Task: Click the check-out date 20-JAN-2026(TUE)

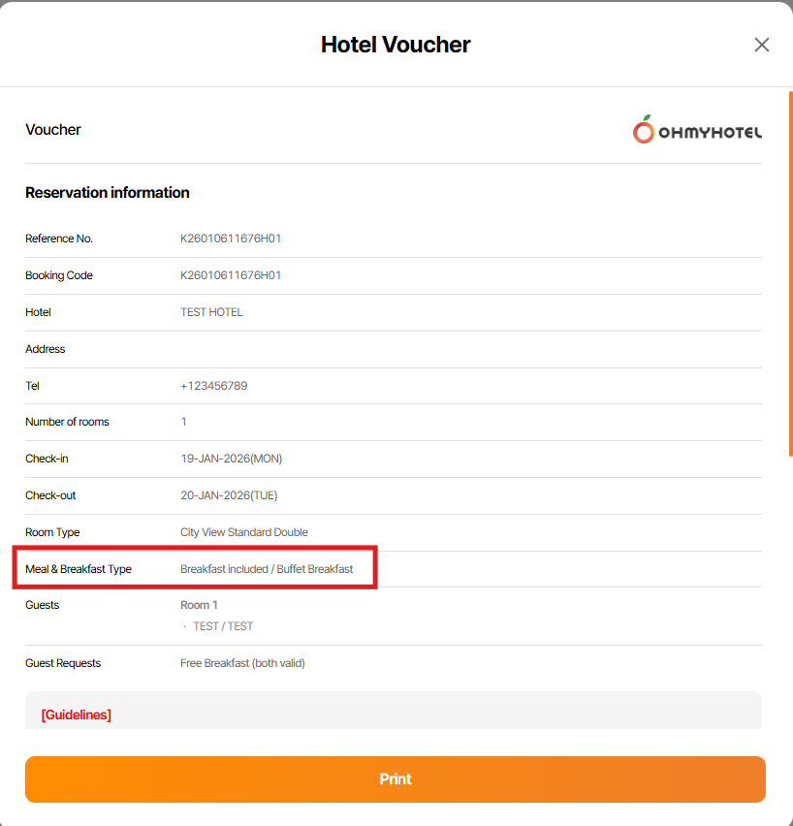Action: (x=229, y=495)
